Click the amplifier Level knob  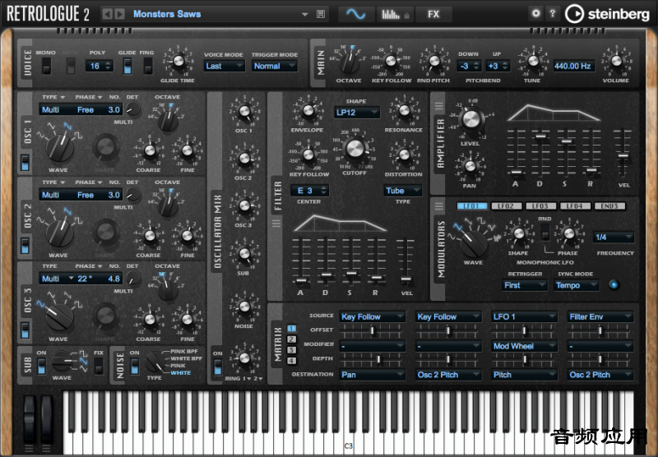470,119
